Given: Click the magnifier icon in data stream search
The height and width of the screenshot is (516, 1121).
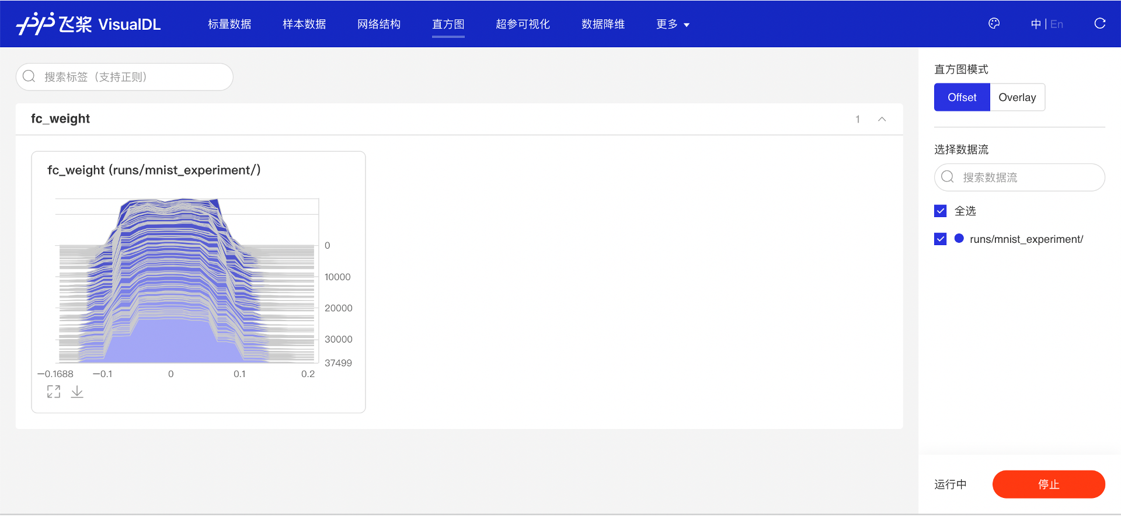Looking at the screenshot, I should tap(948, 177).
